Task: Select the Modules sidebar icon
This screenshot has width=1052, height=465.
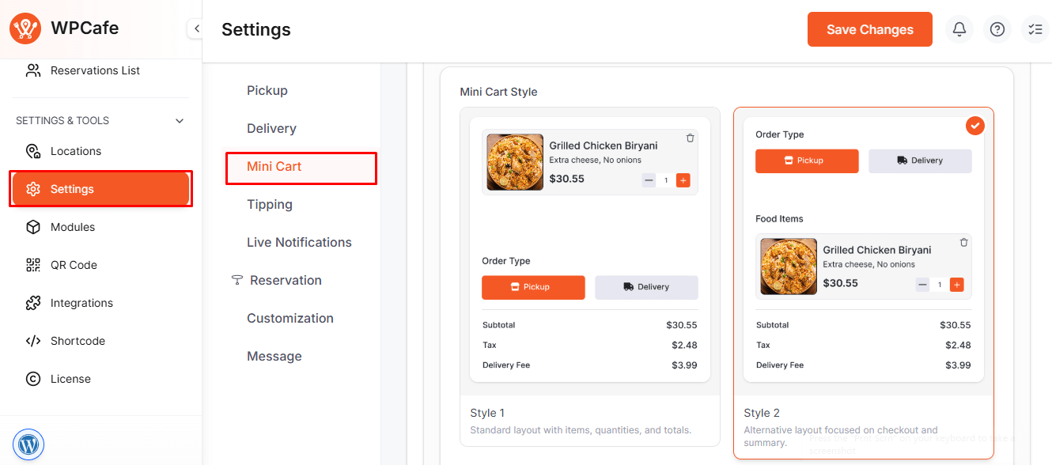Action: coord(33,226)
